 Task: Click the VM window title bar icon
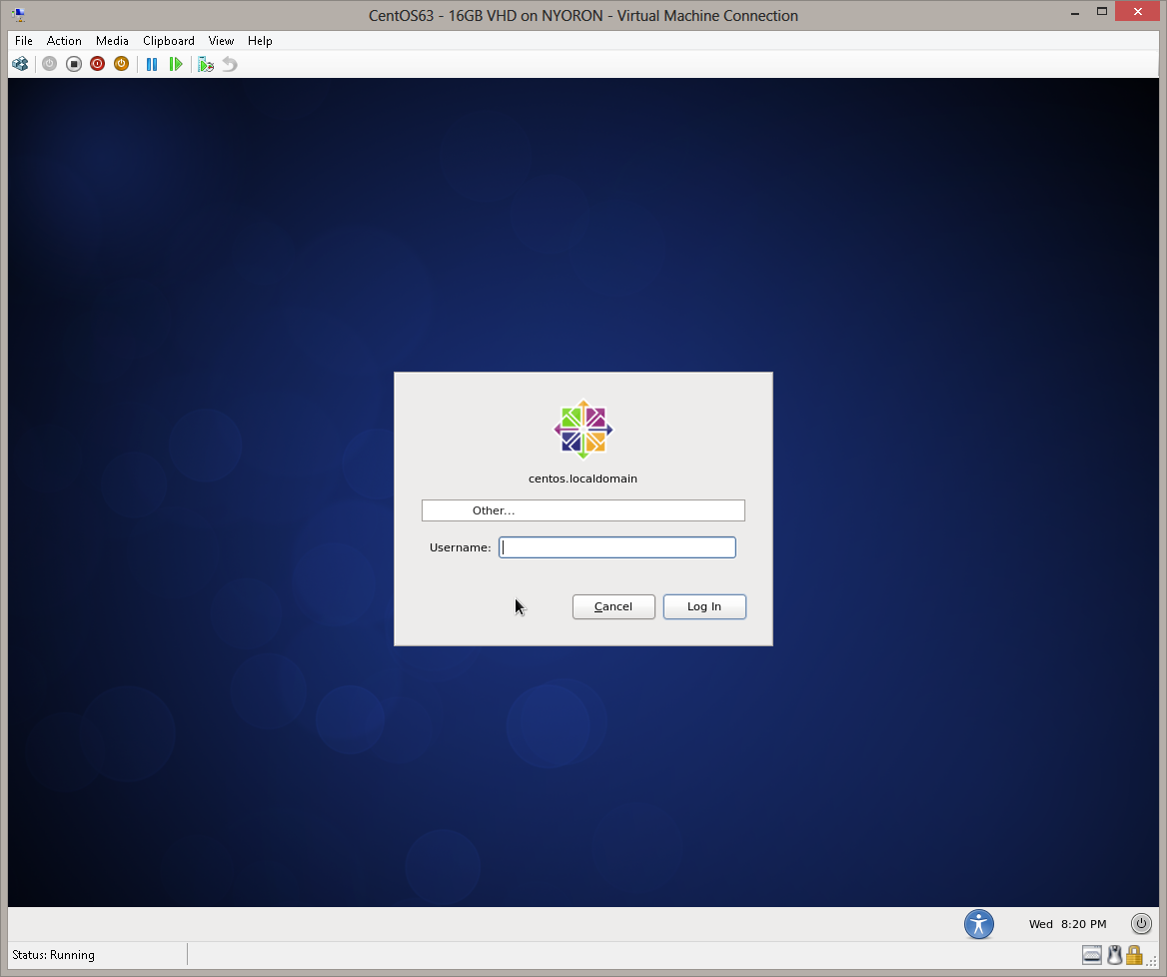click(x=19, y=15)
